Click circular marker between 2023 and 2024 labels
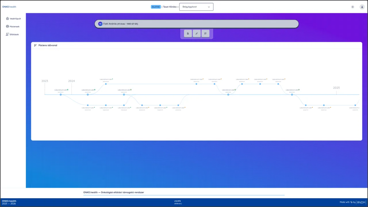The image size is (368, 207). tap(61, 95)
